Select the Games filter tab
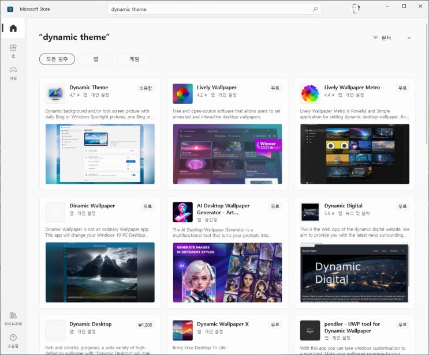The height and width of the screenshot is (355, 429). 134,59
